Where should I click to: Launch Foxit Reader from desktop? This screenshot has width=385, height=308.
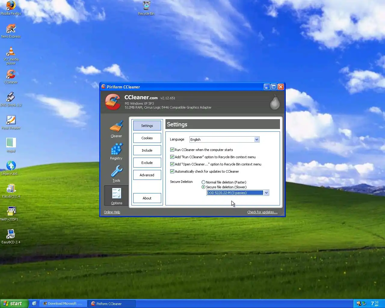(x=11, y=122)
